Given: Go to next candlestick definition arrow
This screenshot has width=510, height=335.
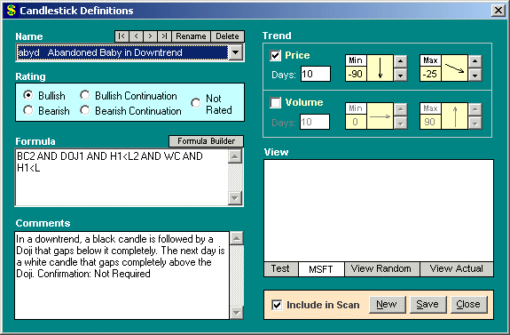Looking at the screenshot, I should (x=150, y=36).
